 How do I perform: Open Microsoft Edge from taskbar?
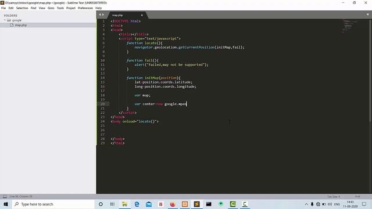click(137, 204)
